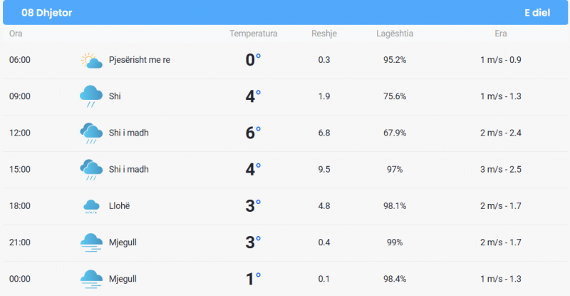Screen dimensions: 570x296
Task: Click the E diel day label
Action: (537, 13)
